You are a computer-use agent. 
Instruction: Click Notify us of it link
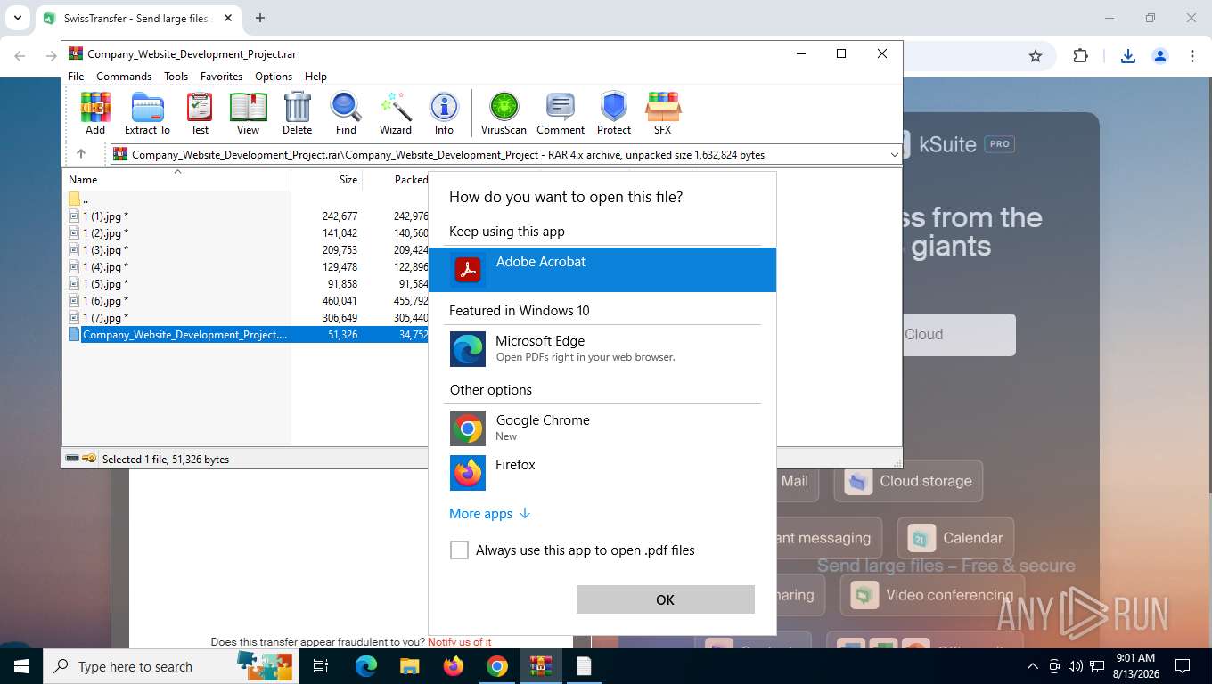click(x=459, y=642)
